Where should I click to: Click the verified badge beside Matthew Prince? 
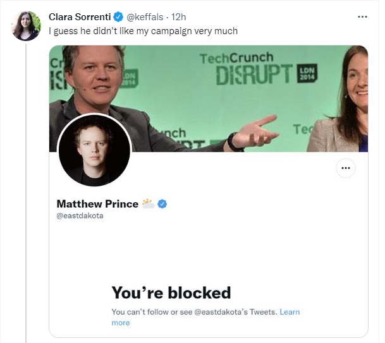(162, 204)
